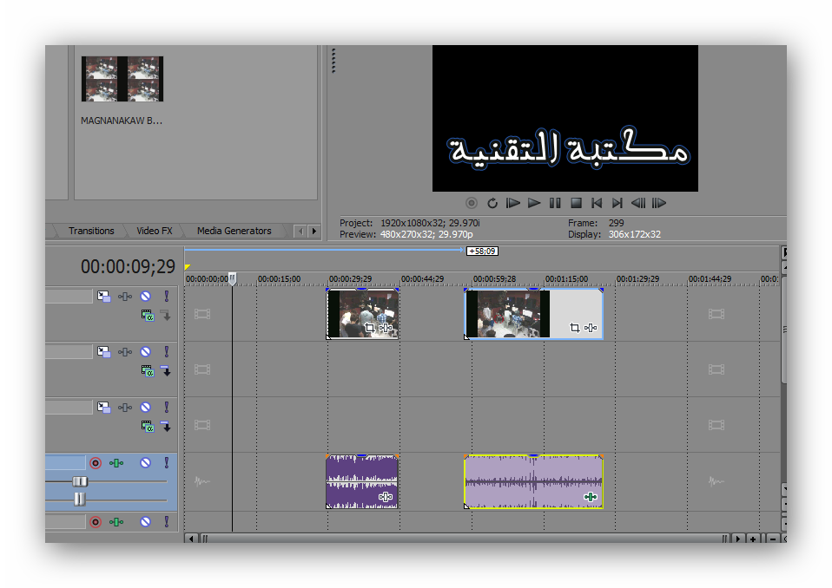
Task: Click Make Compositing Child on first video track
Action: click(166, 316)
